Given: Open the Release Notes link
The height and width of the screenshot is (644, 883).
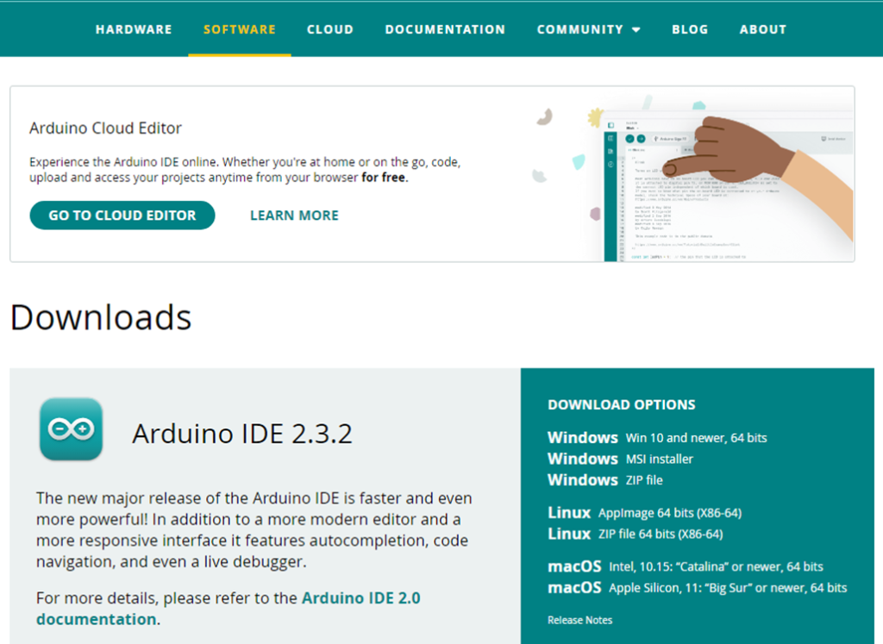Looking at the screenshot, I should coord(579,620).
